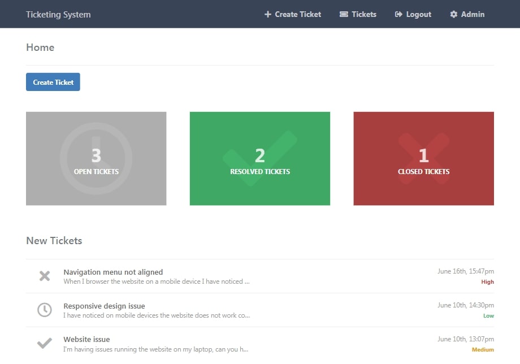
Task: Open the grey Open Tickets card
Action: (x=96, y=158)
